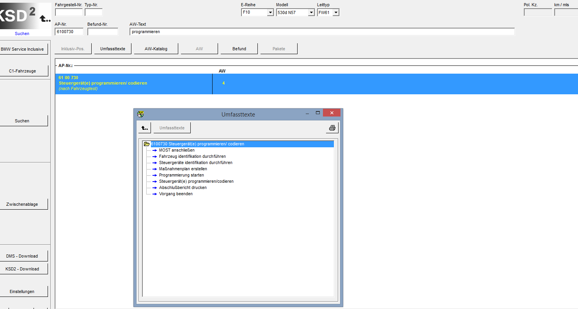Click the Umfasstexte dialog title bar icon

tap(141, 114)
